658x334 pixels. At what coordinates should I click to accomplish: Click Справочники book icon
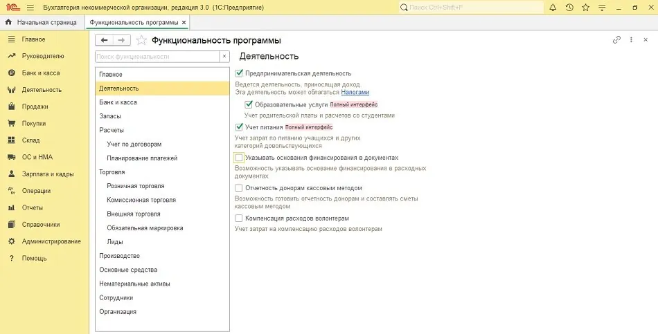tap(12, 224)
